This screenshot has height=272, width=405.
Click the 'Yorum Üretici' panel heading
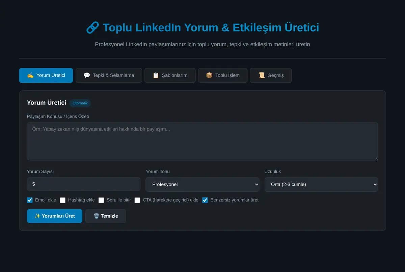[47, 103]
